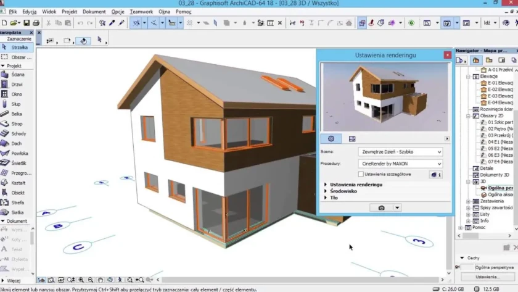Select the Ściana (wall) tool

(x=17, y=74)
